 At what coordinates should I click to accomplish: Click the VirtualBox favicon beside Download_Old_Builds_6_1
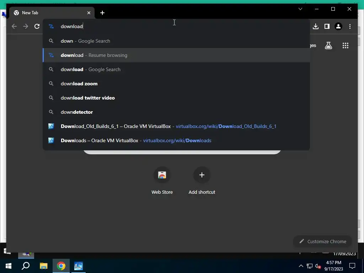click(51, 126)
